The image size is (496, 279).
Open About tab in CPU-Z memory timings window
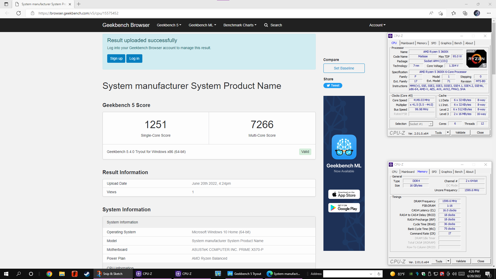coord(470,172)
